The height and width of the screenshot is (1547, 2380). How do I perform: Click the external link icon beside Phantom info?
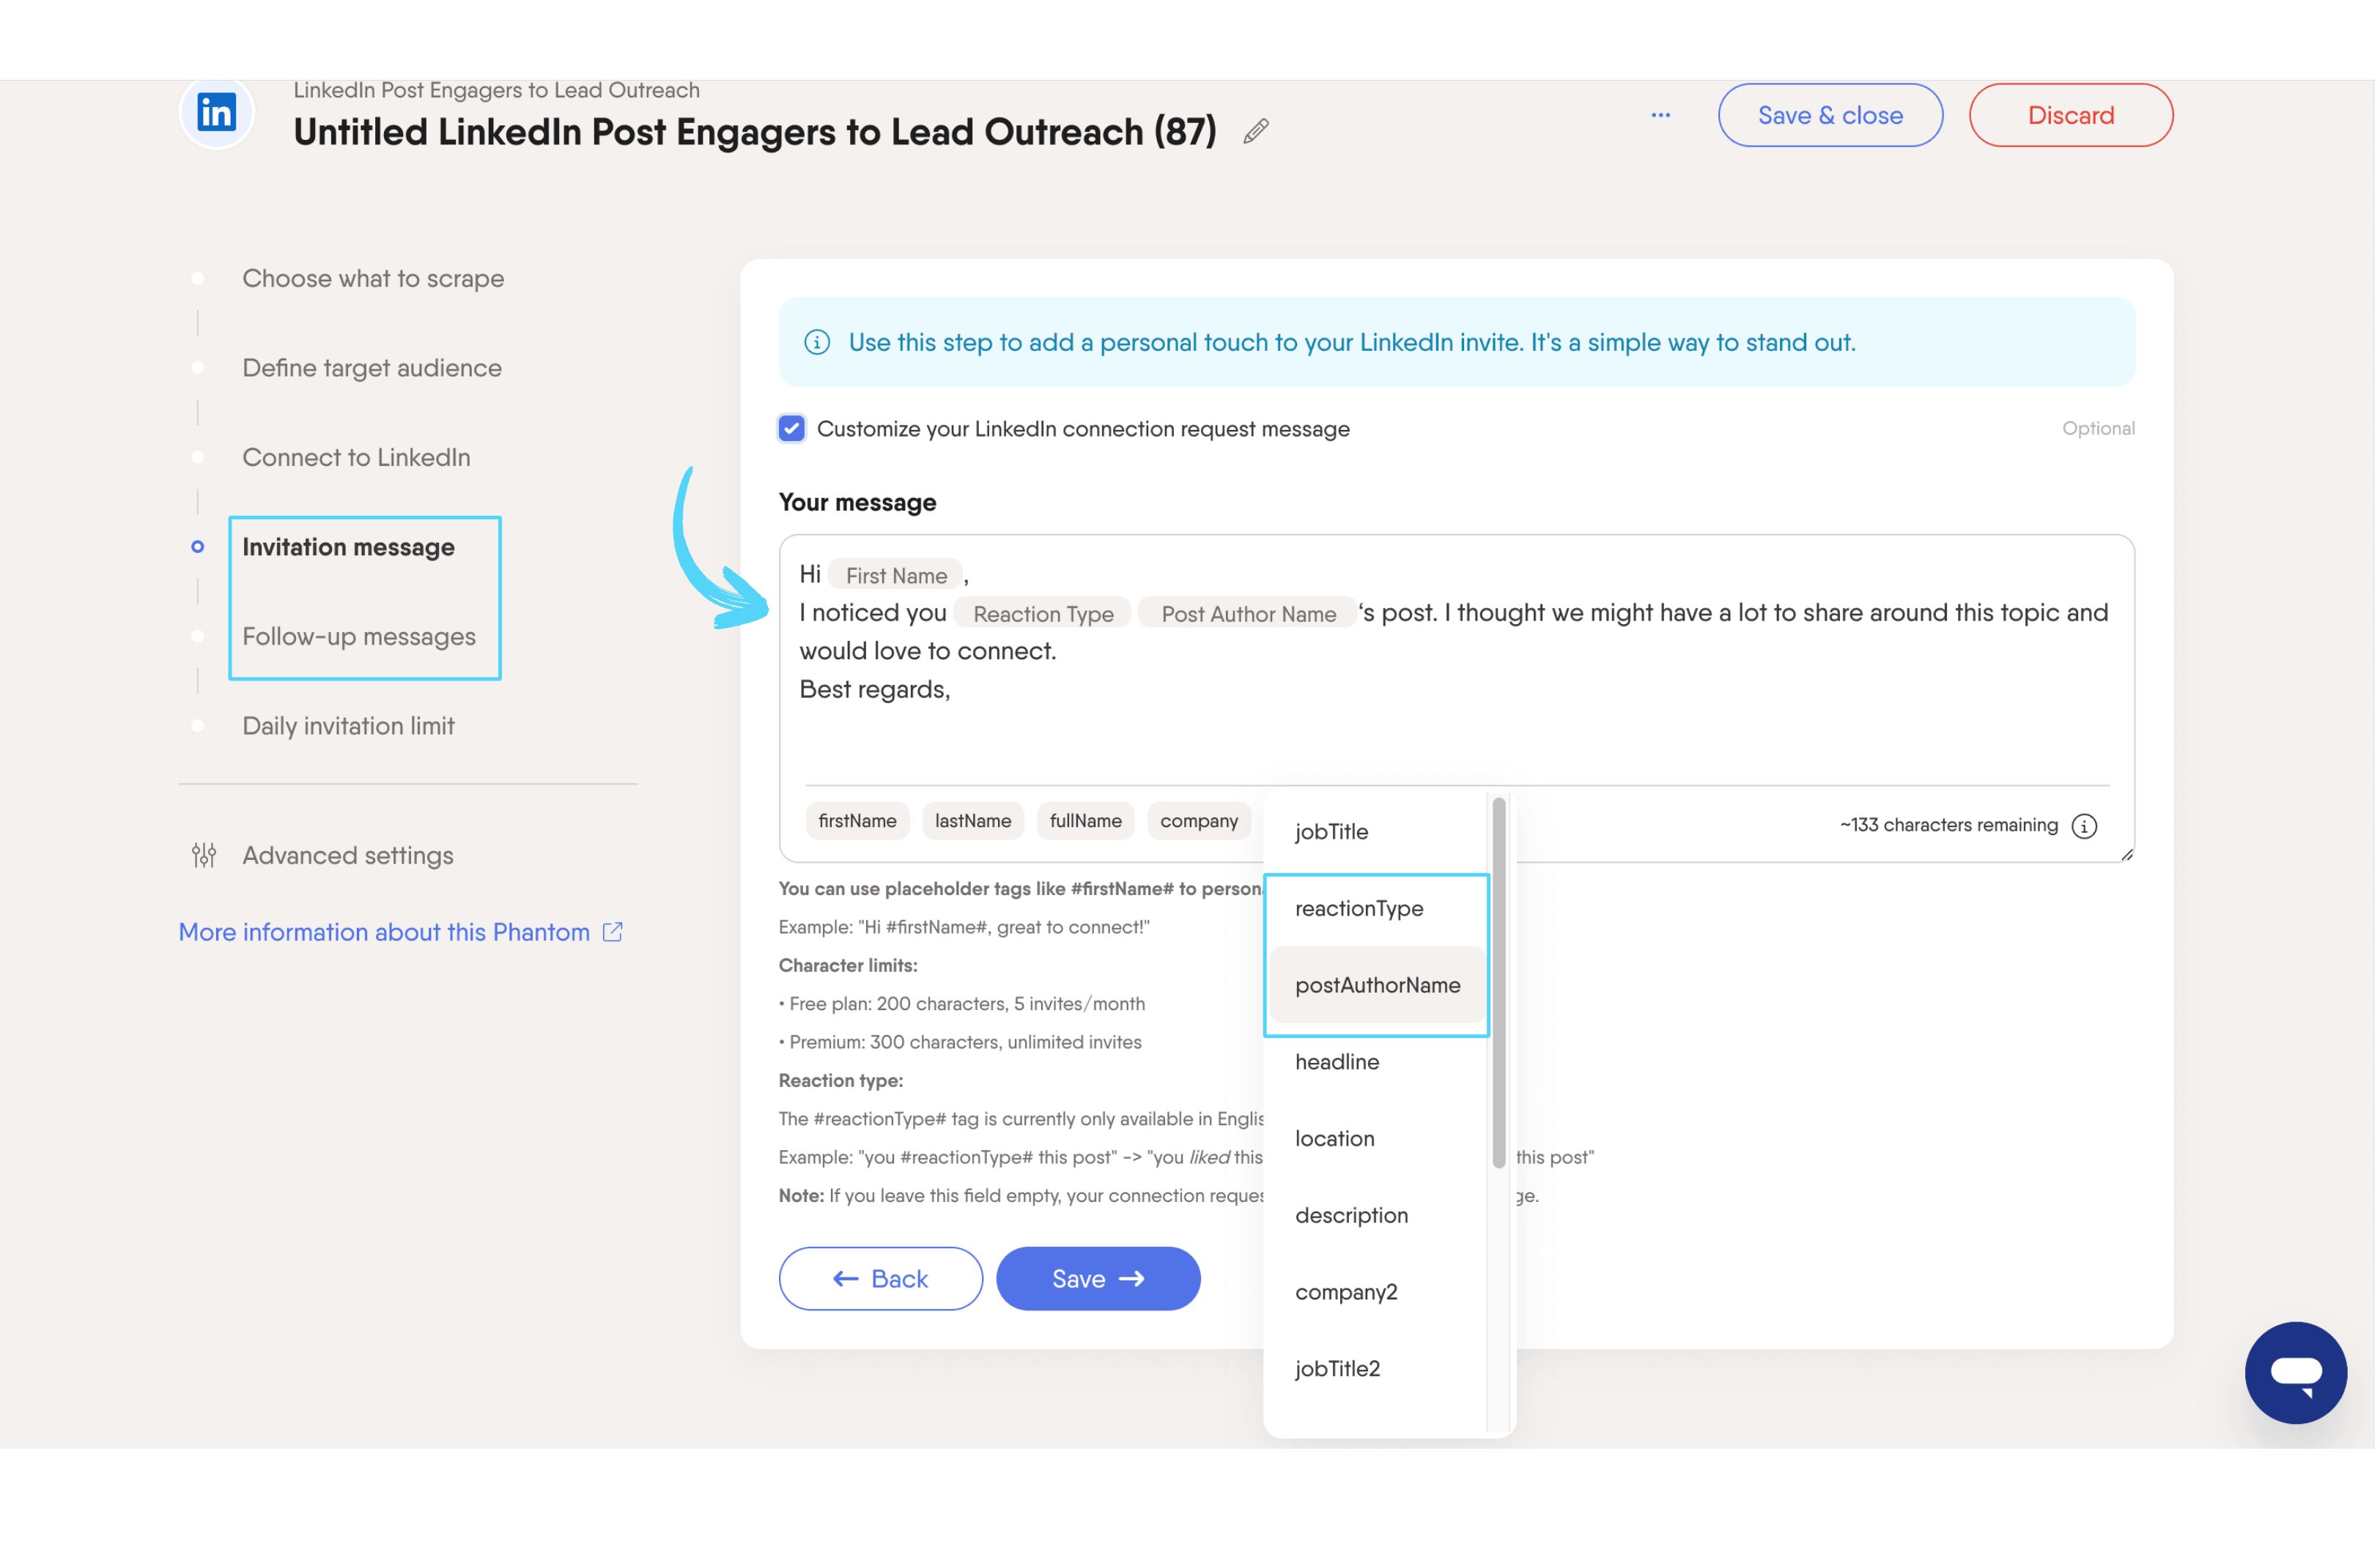click(x=613, y=932)
